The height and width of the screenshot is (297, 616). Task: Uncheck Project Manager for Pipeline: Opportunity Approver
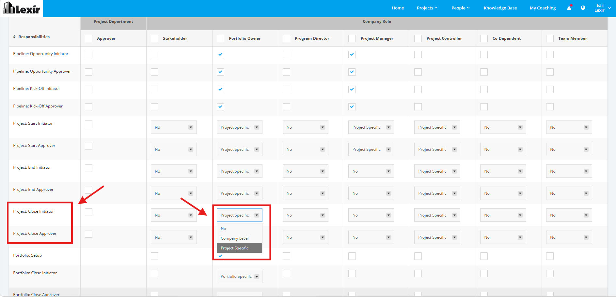tap(352, 72)
